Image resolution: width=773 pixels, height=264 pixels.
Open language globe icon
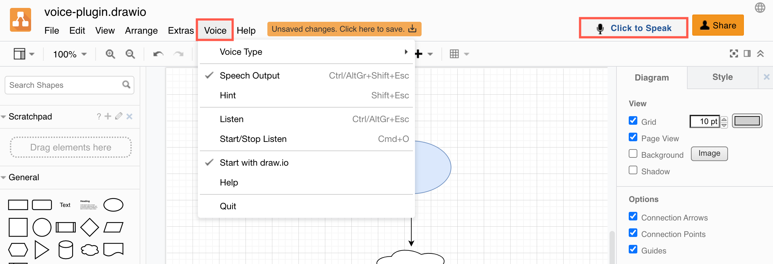coord(760,8)
